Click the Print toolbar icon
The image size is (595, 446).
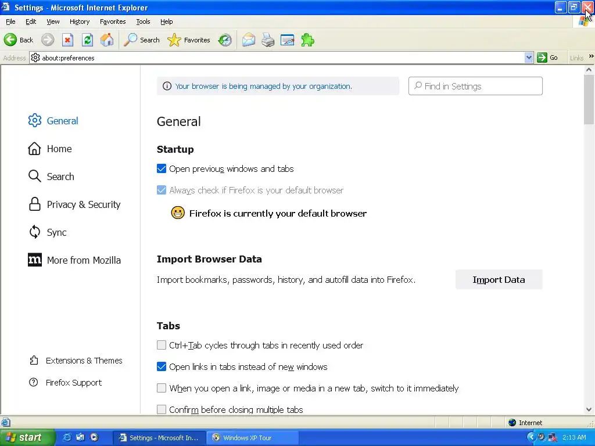coord(268,40)
